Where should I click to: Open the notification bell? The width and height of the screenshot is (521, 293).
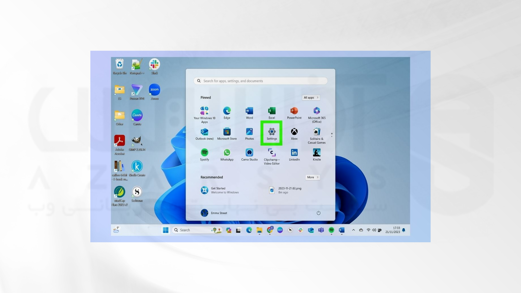tap(404, 230)
